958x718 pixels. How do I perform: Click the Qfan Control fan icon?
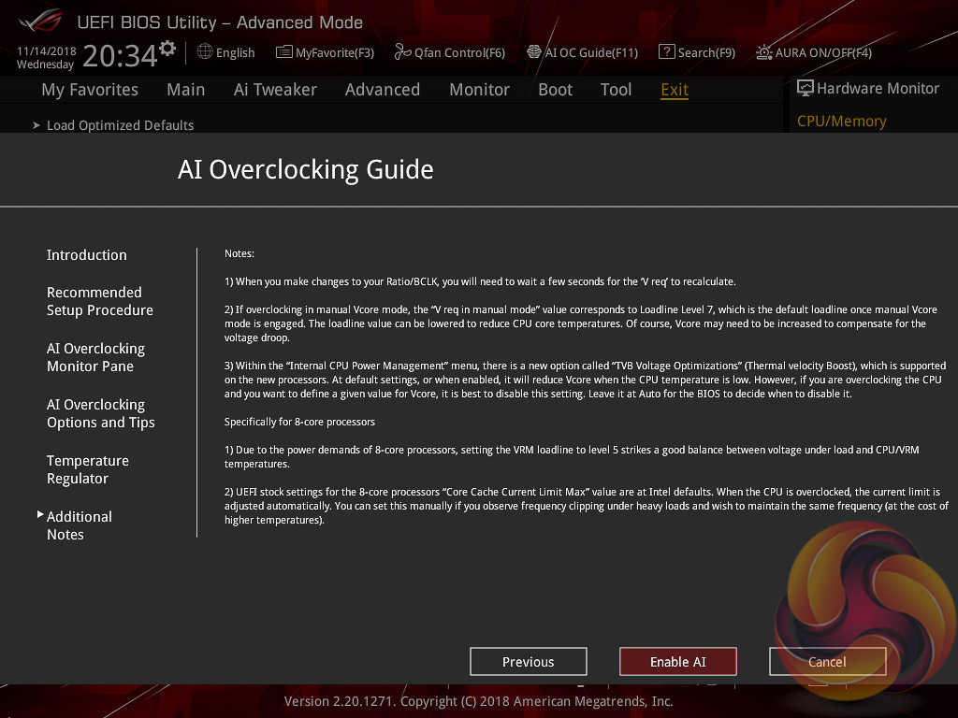pos(402,52)
